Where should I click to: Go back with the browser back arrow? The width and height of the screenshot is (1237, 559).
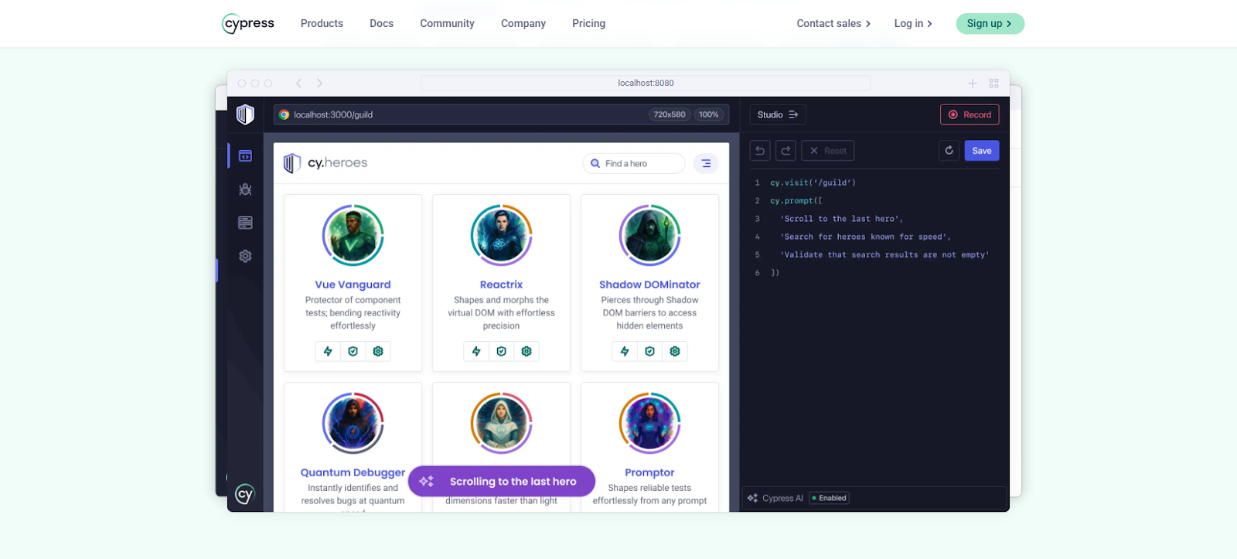(x=298, y=84)
